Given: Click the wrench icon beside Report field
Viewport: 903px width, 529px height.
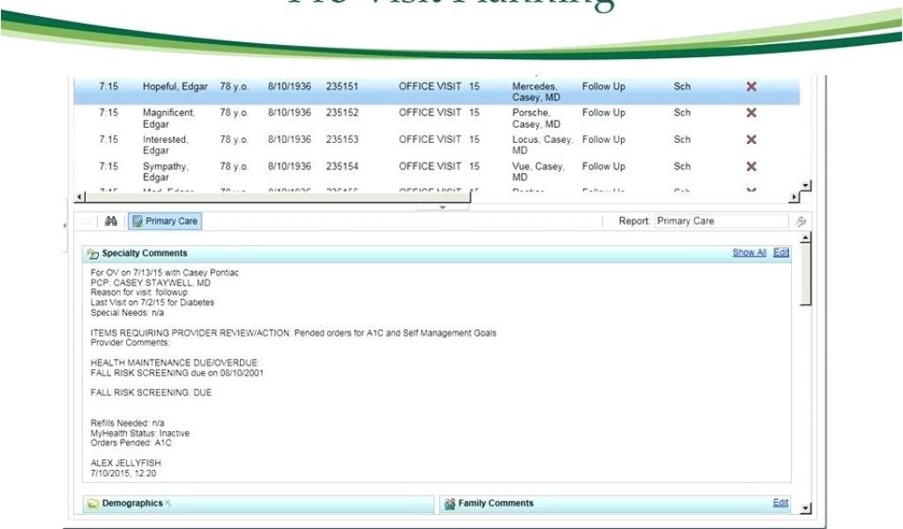Looking at the screenshot, I should click(x=802, y=222).
